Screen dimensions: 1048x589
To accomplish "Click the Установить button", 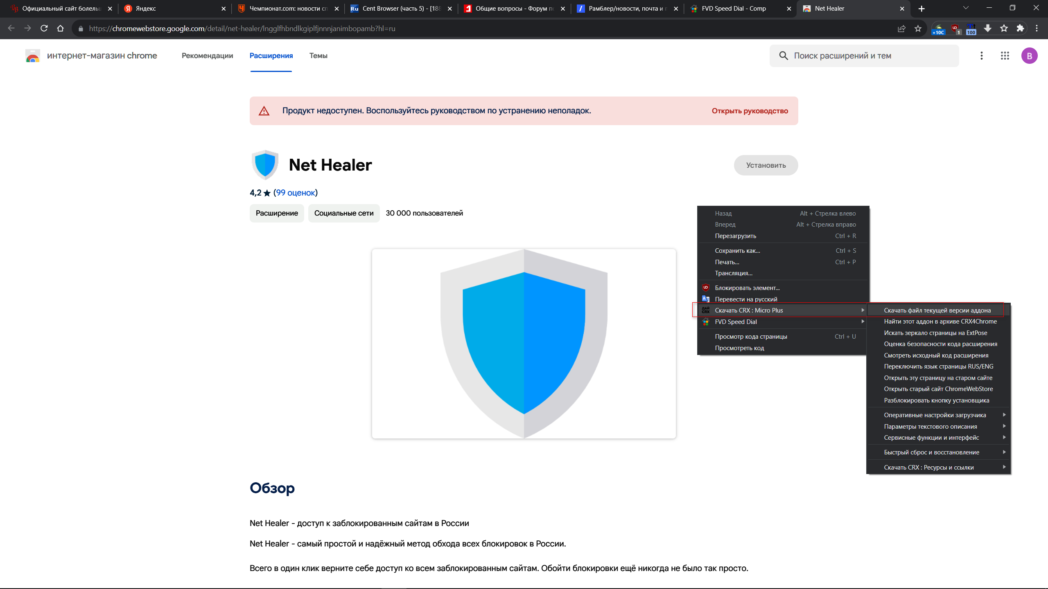I will coord(766,165).
